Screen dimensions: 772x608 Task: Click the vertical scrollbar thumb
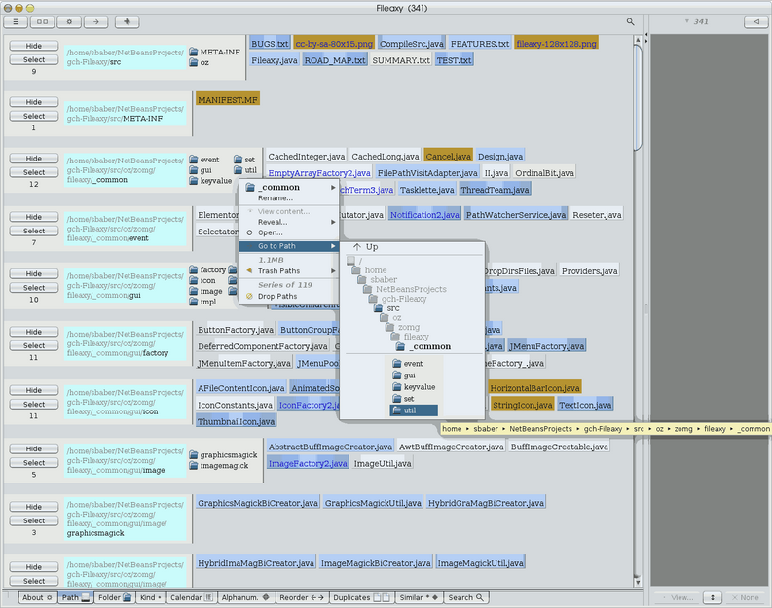click(x=638, y=97)
